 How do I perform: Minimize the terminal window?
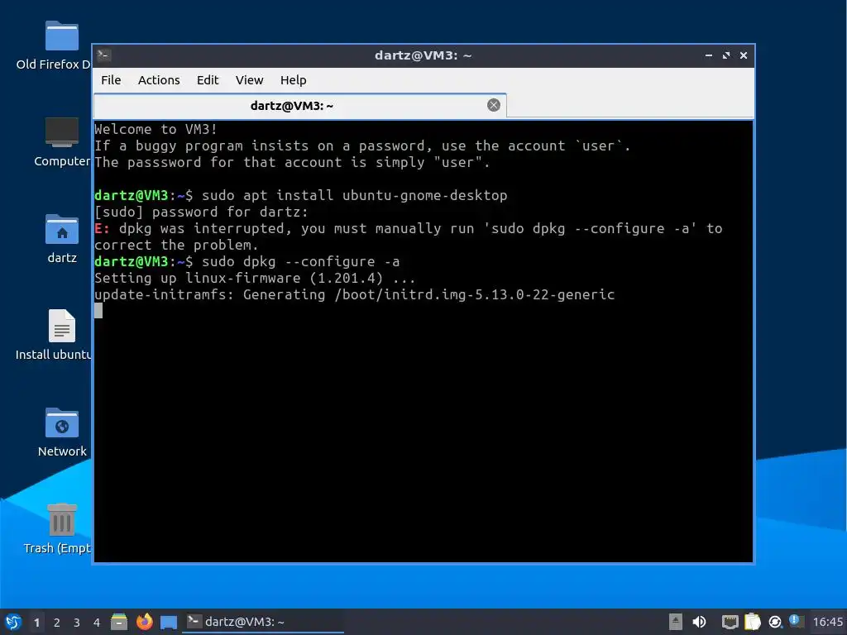709,55
